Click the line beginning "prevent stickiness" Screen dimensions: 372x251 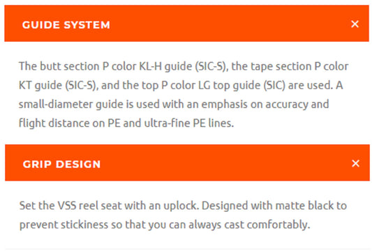pyautogui.click(x=165, y=225)
